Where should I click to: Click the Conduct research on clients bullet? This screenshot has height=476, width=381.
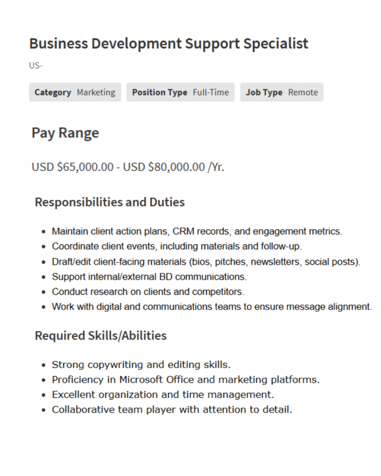148,291
